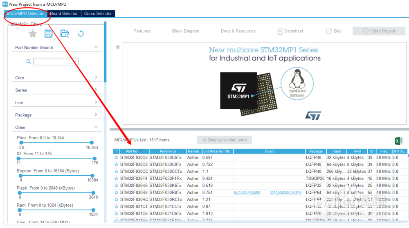Export list via Excel icon
The width and height of the screenshot is (409, 228).
click(x=399, y=141)
